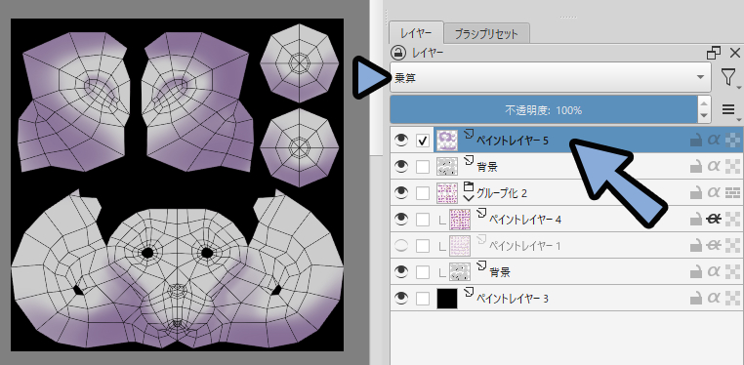
Task: Toggle alpha lock on 背景 inside グループ化 2
Action: click(714, 271)
